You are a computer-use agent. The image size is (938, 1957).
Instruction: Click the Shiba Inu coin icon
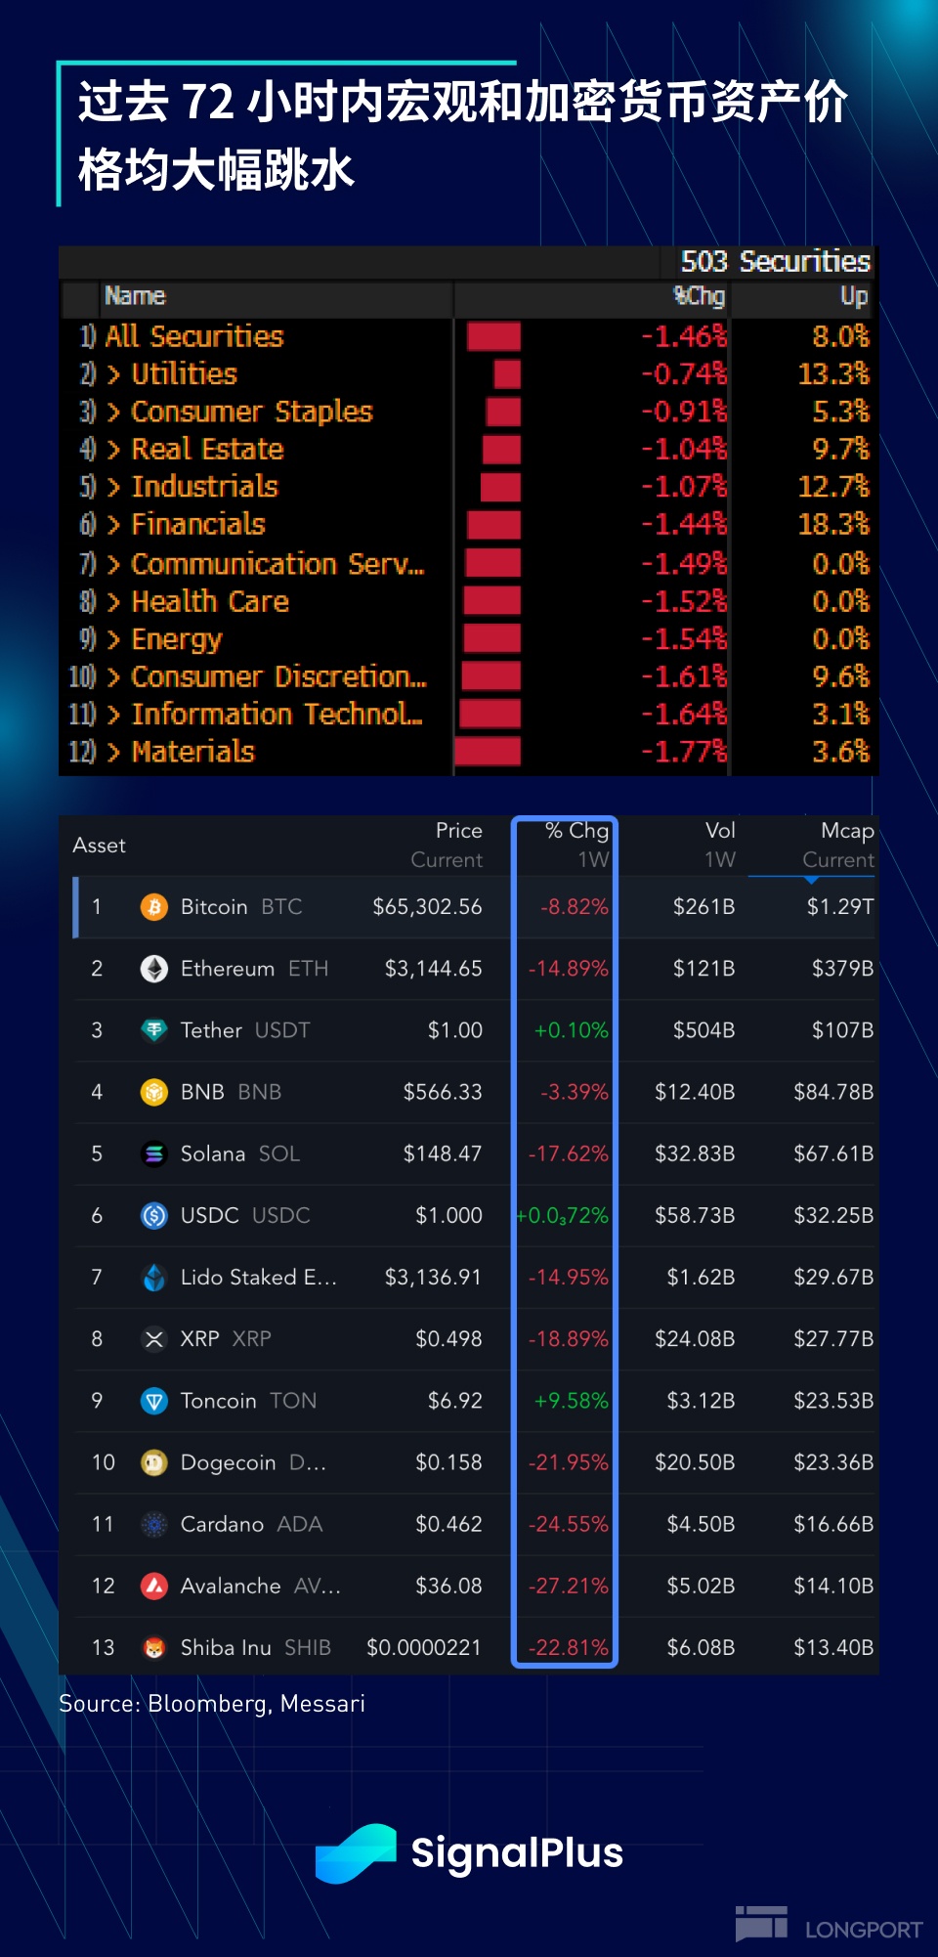[x=153, y=1648]
